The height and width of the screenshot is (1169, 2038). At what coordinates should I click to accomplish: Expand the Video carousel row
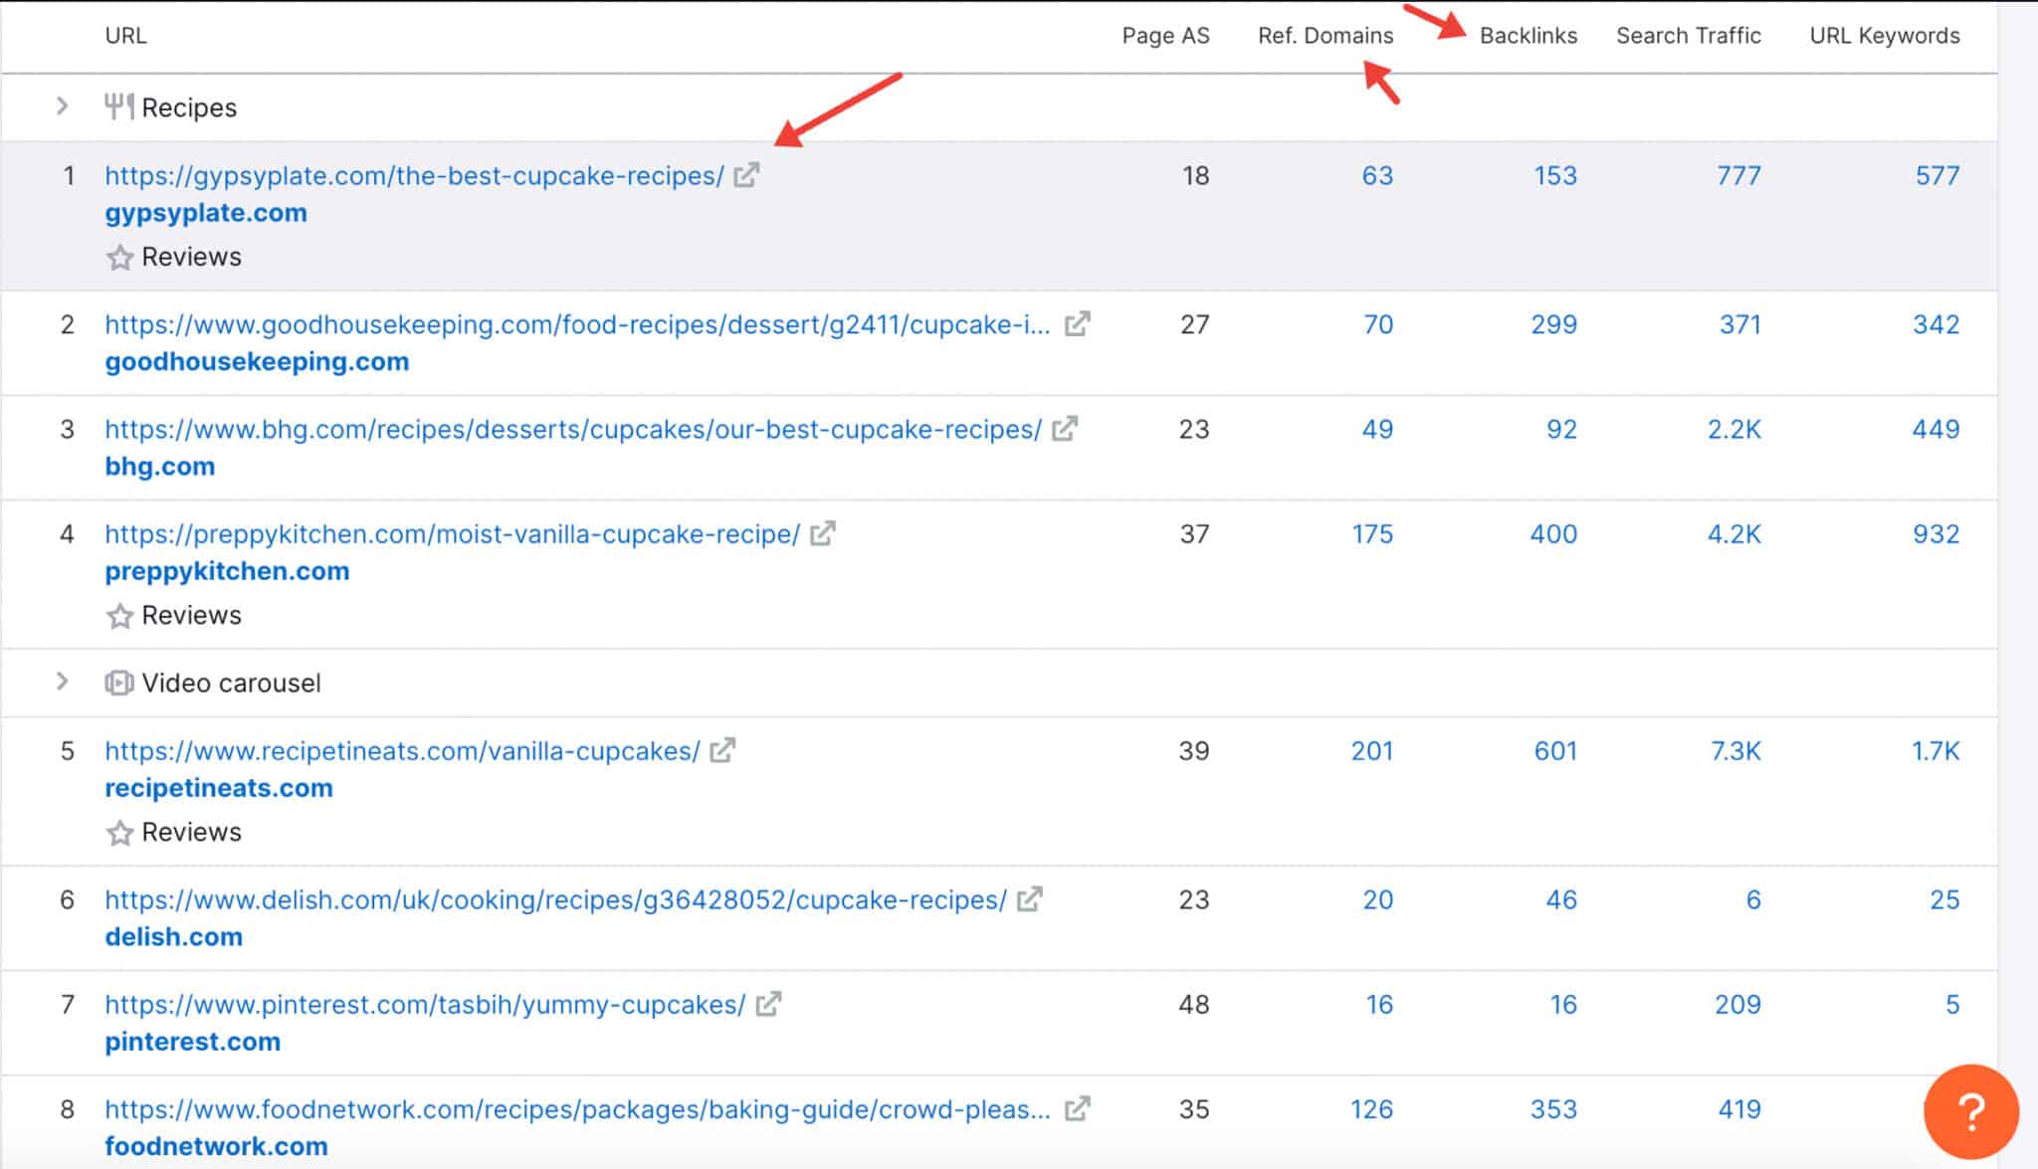(x=62, y=682)
